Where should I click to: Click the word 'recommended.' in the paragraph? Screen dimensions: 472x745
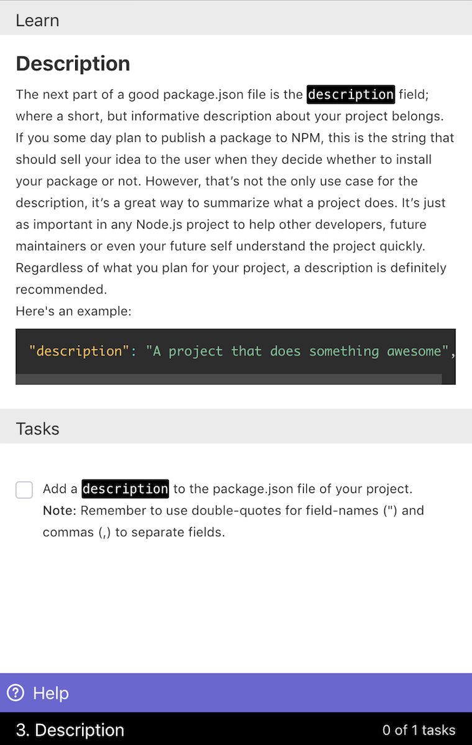[x=61, y=289]
